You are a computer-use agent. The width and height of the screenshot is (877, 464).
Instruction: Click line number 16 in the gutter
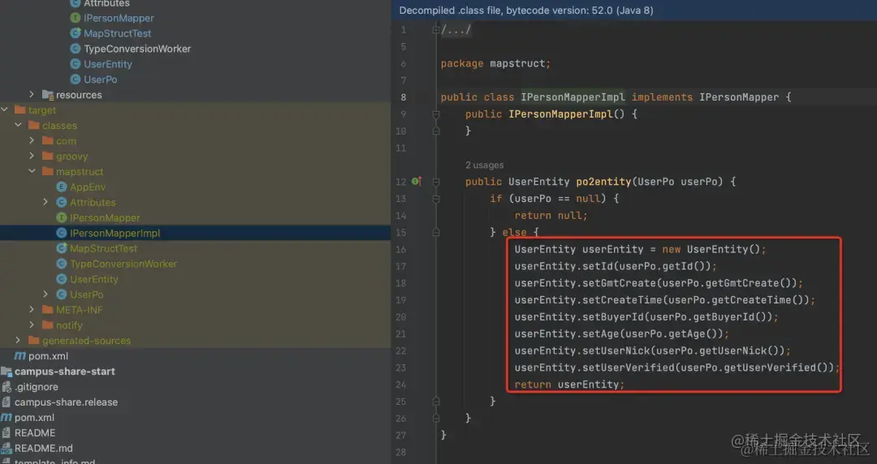[401, 249]
